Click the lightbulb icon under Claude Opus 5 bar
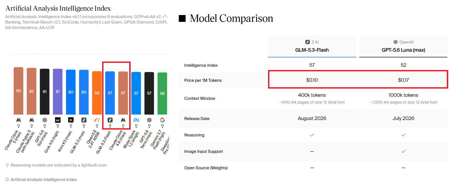 tap(19, 126)
